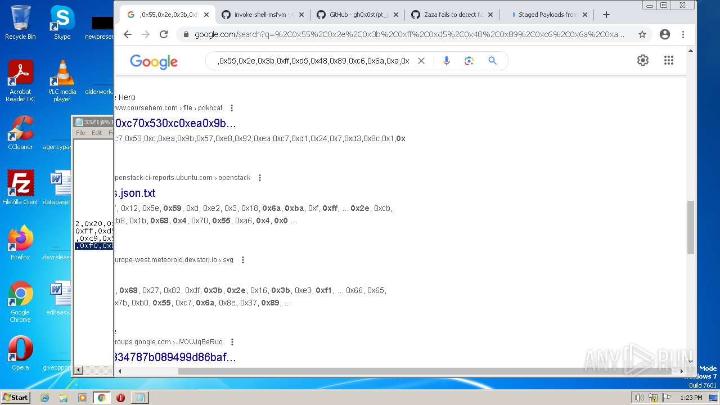Open the 0xc70x530xc0xea0x9b result link
The width and height of the screenshot is (720, 405).
[175, 123]
